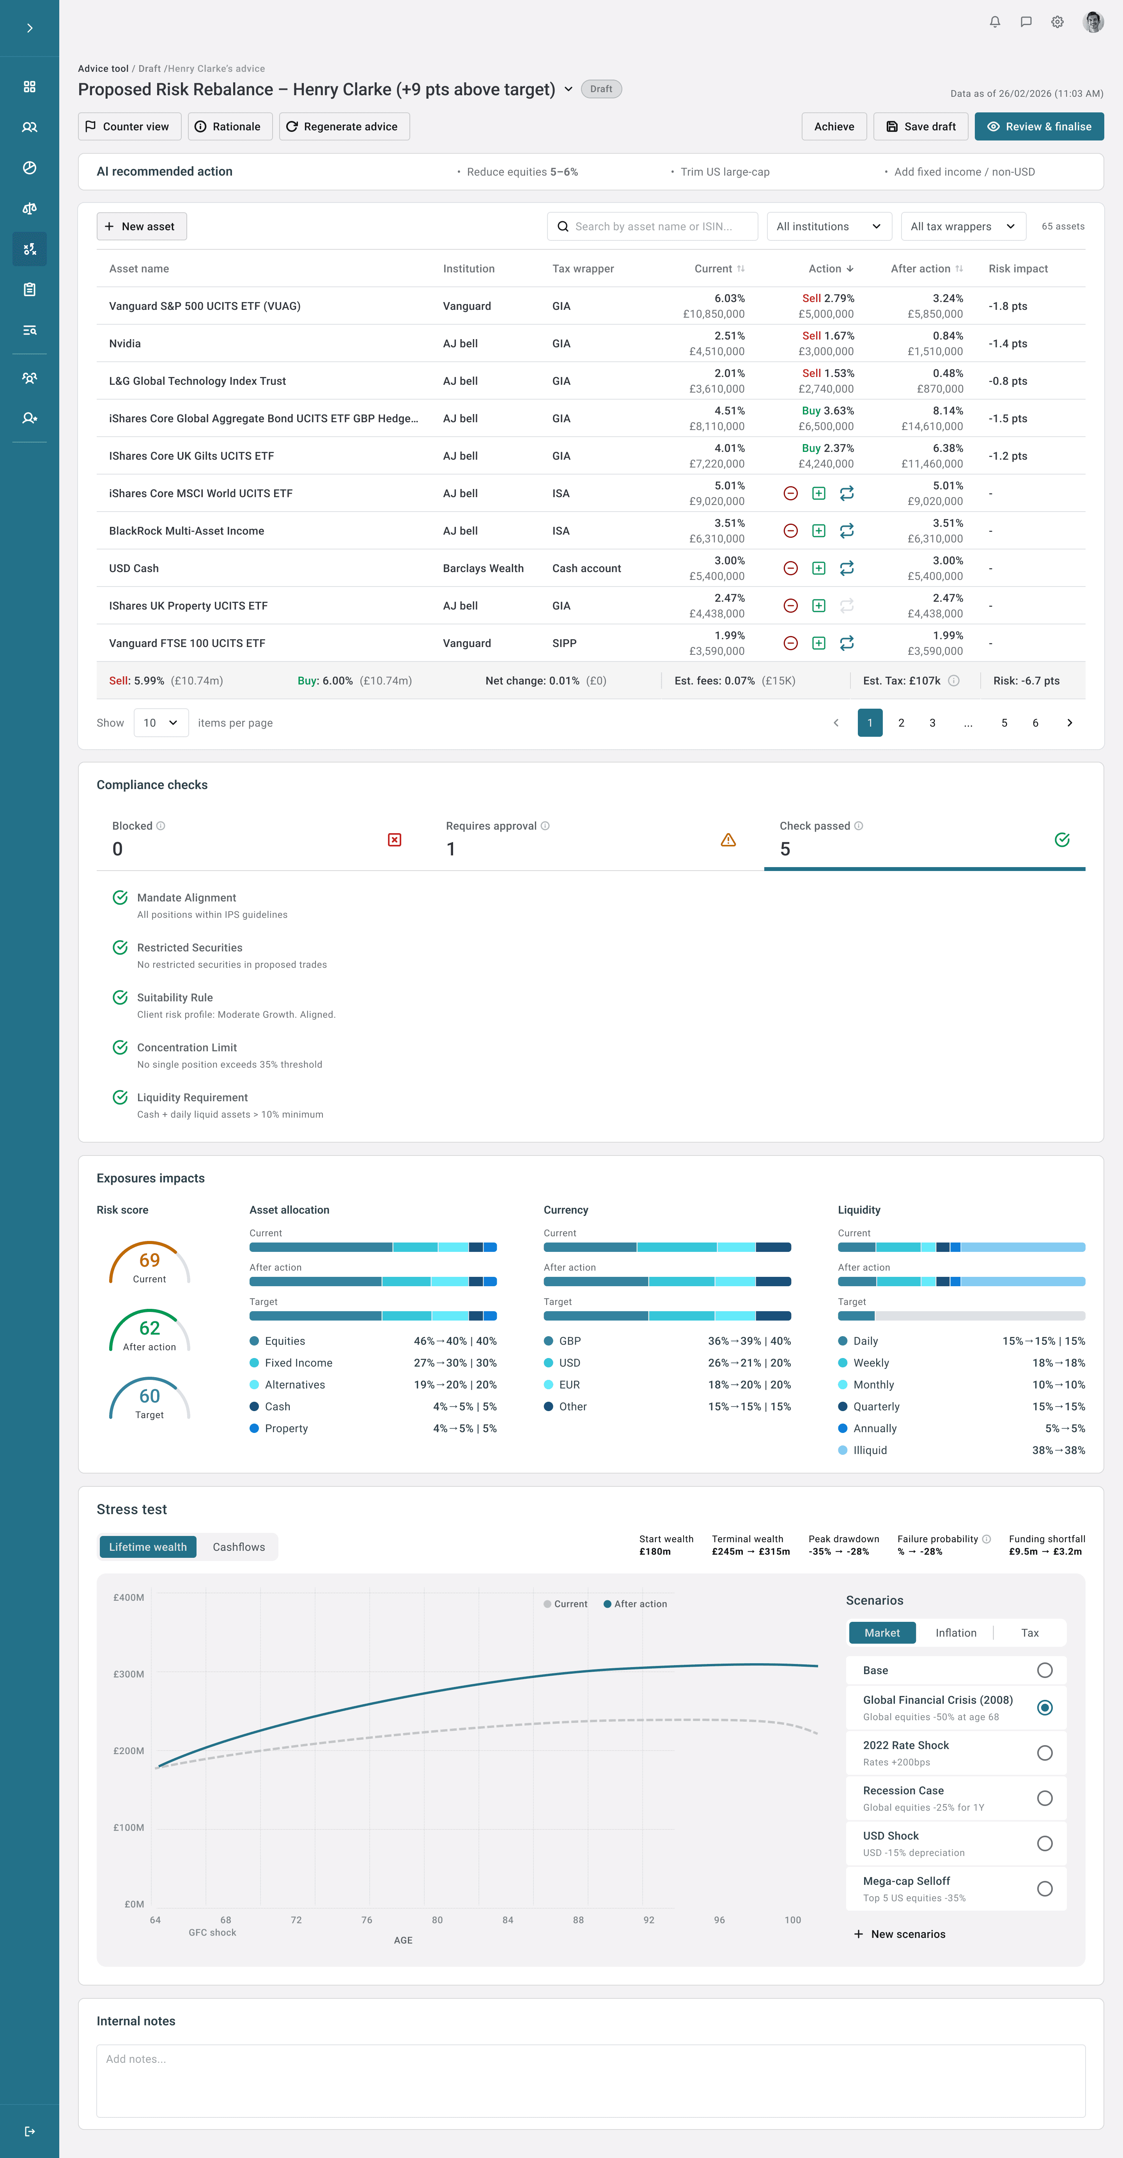Click the Est. Tax info icon
This screenshot has height=2158, width=1123.
coord(953,681)
